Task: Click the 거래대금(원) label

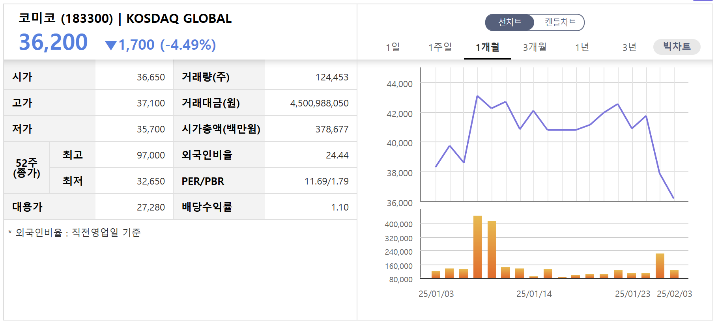Action: [x=211, y=103]
